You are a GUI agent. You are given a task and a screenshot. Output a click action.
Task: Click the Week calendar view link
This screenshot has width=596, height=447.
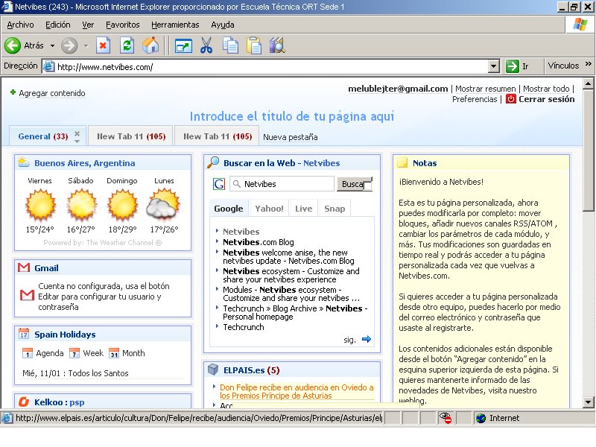point(93,353)
